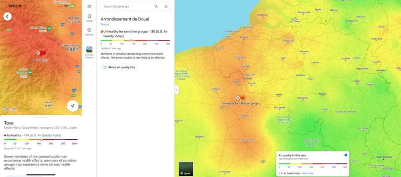Click 'Updated 1 hr 7 min ago' text
401x177 pixels.
tap(18, 149)
